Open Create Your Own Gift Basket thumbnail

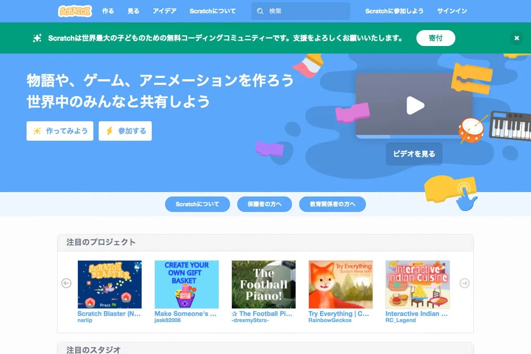[187, 285]
